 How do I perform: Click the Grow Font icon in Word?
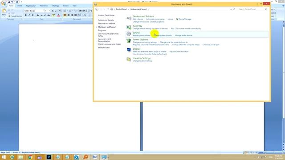pyautogui.click(x=53, y=11)
